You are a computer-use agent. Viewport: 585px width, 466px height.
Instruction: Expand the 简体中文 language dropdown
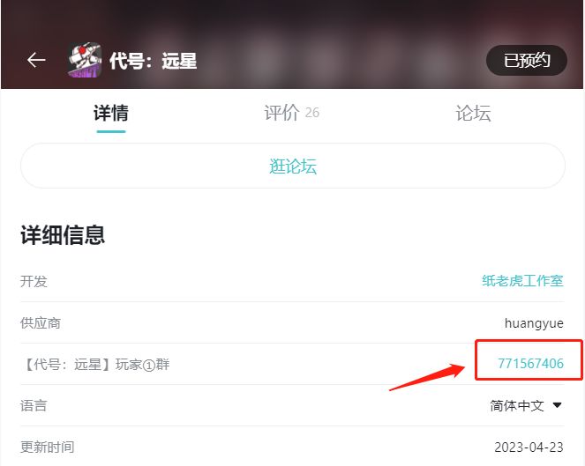(526, 405)
